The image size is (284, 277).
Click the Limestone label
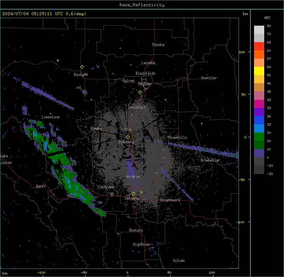point(50,117)
